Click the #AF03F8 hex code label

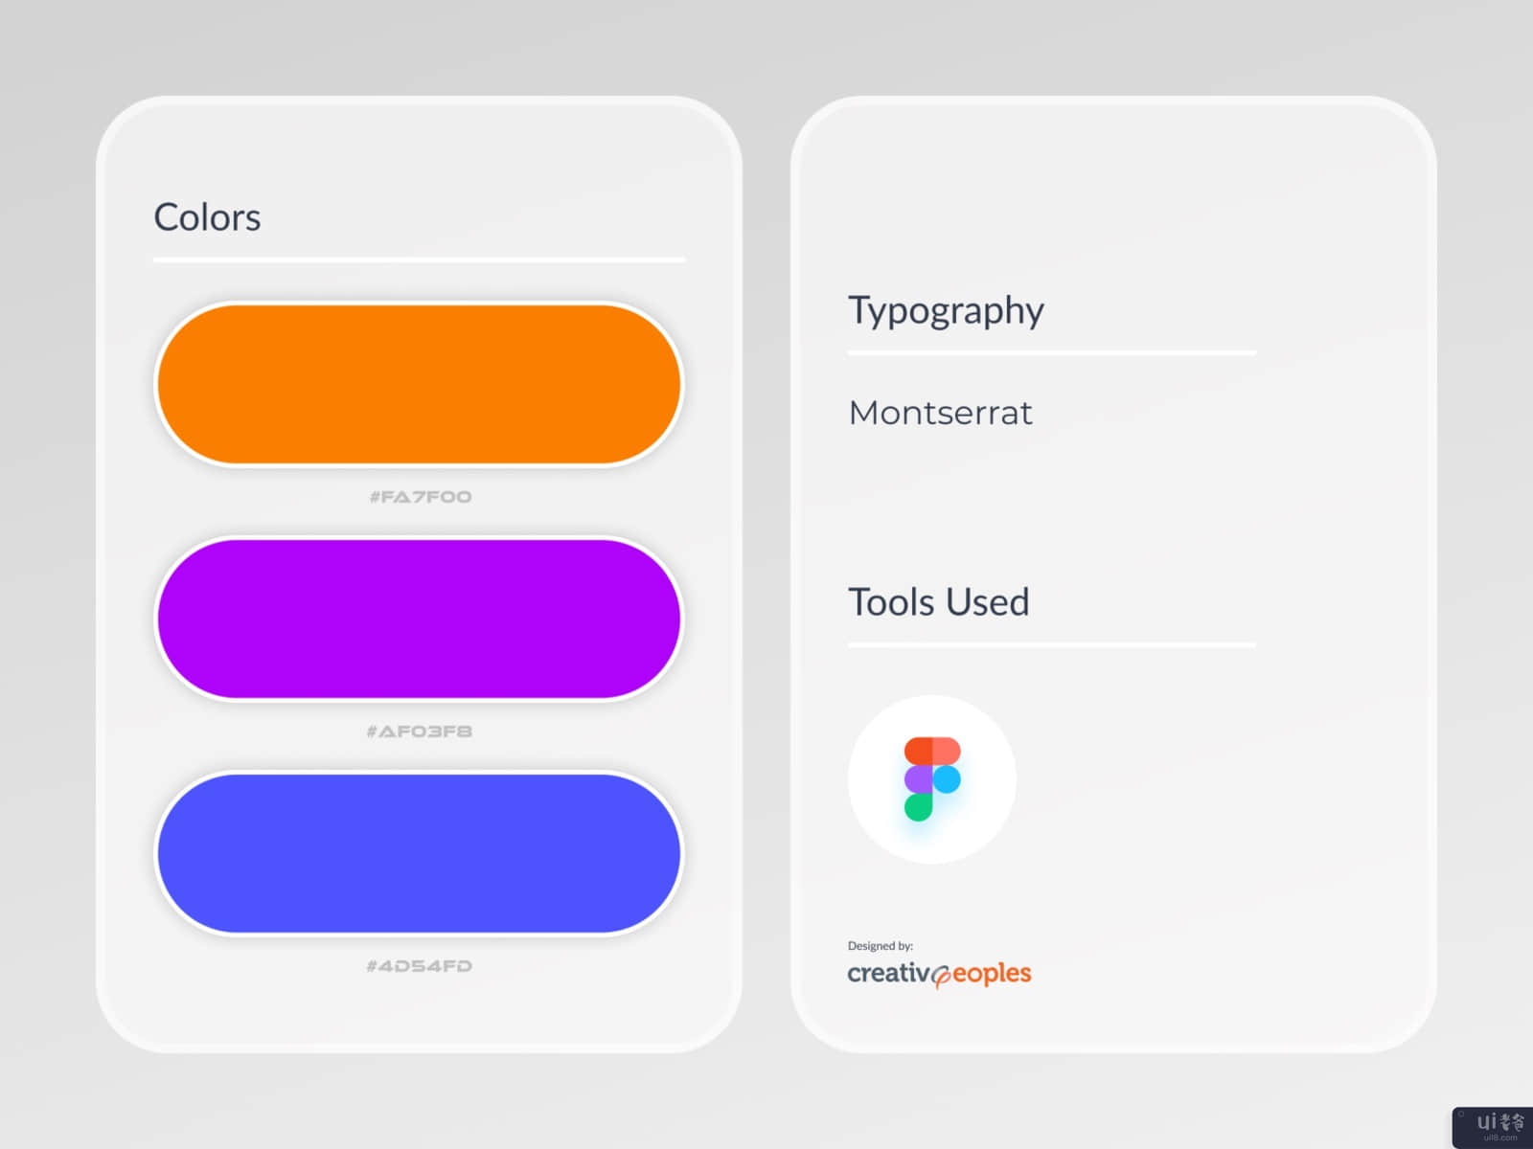[x=420, y=732]
